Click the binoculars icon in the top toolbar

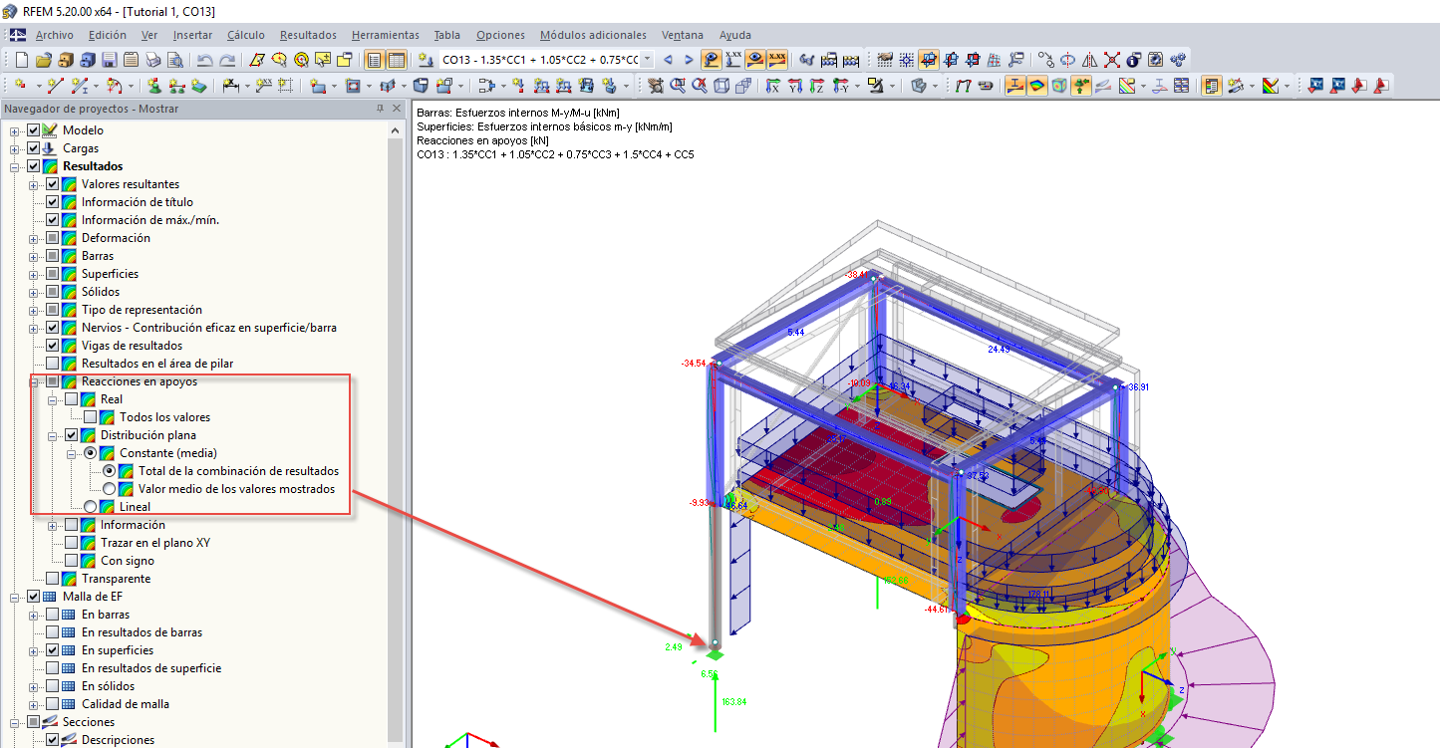(807, 60)
